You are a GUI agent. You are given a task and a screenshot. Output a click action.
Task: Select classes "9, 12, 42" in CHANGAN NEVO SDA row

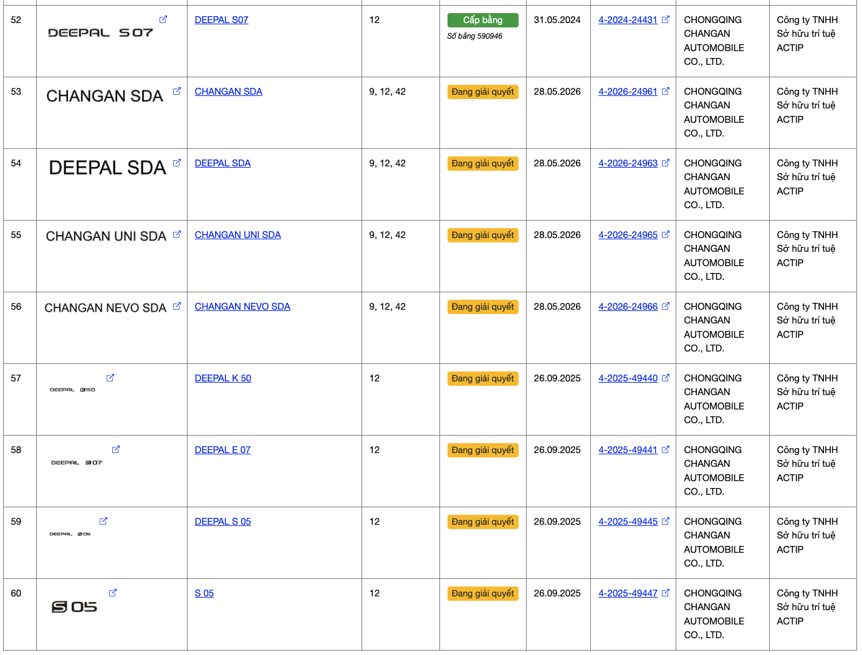click(387, 307)
